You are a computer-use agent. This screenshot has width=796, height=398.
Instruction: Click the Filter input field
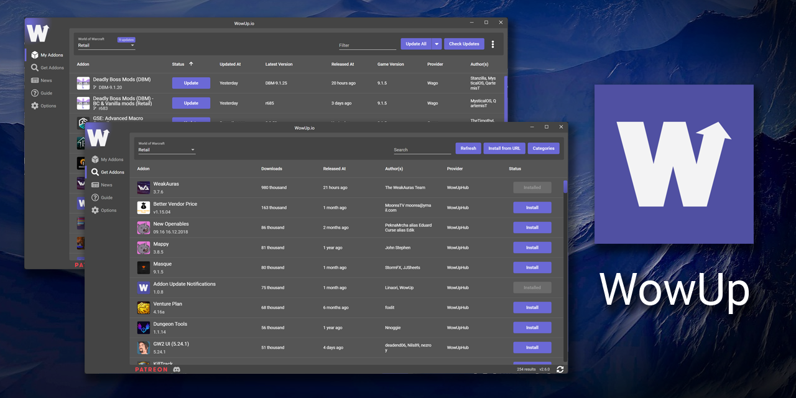[x=368, y=45]
